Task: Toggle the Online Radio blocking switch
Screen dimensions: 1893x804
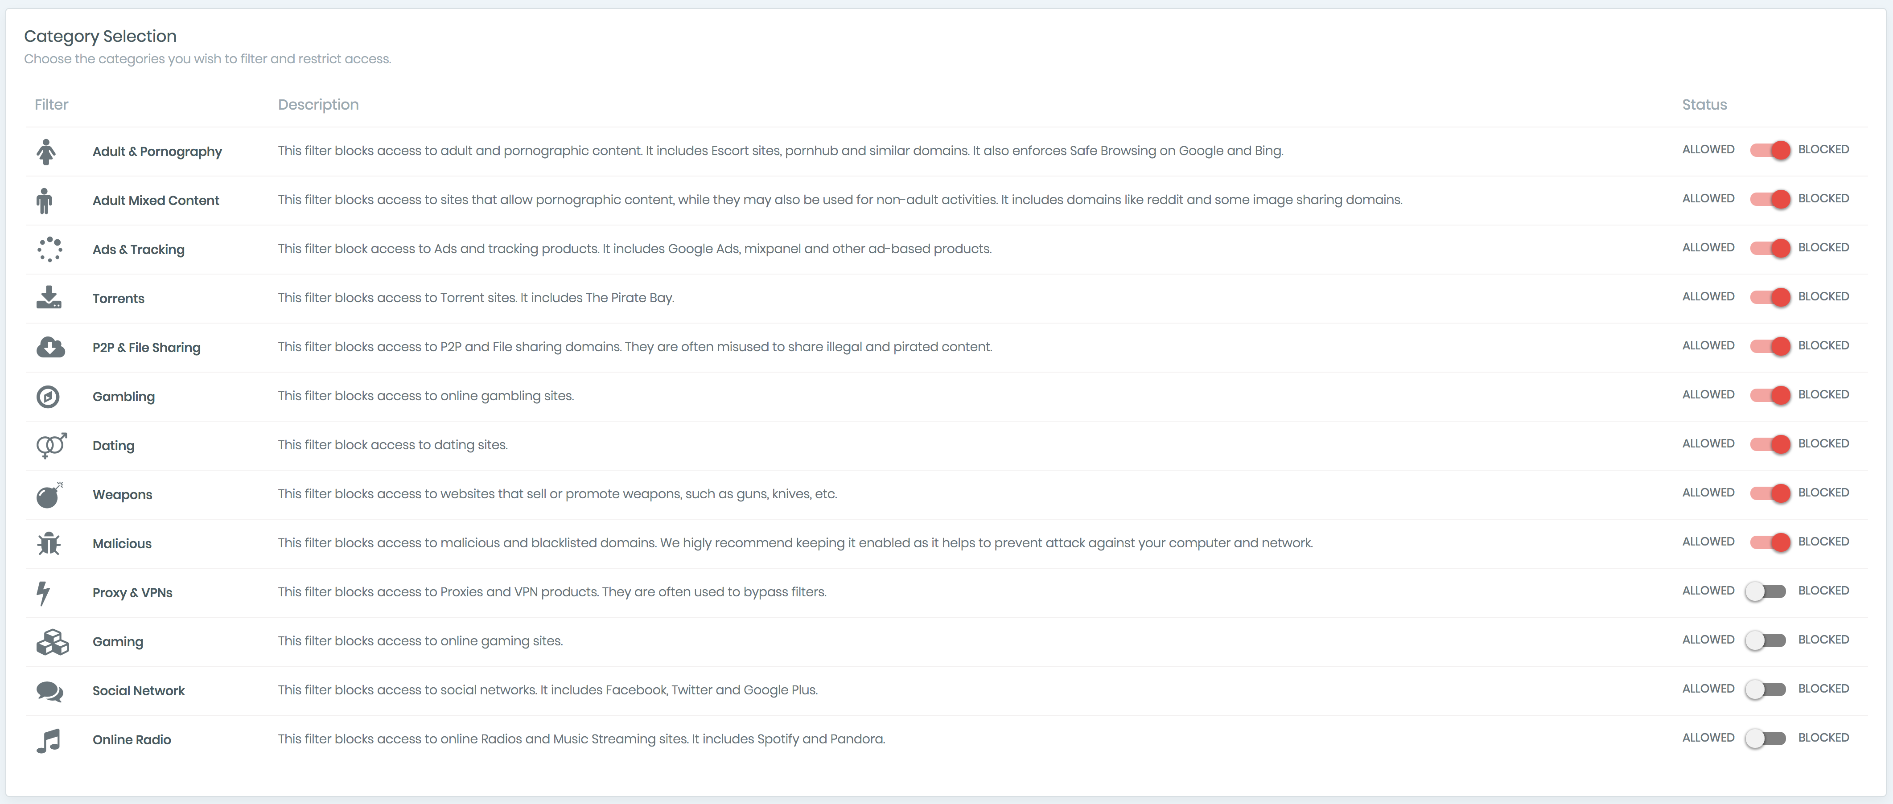Action: pos(1765,738)
